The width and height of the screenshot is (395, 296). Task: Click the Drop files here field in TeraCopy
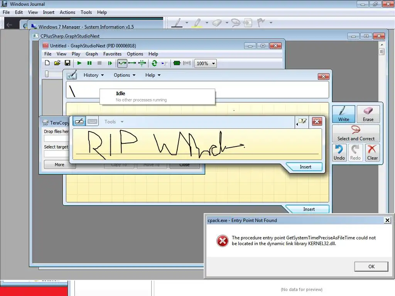pos(57,138)
